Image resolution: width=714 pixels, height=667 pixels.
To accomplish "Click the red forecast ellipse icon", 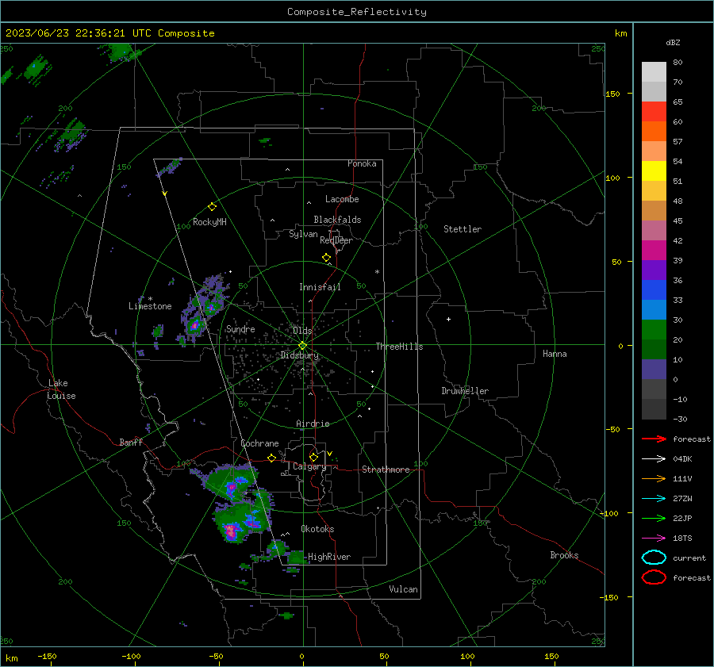I will (x=654, y=577).
